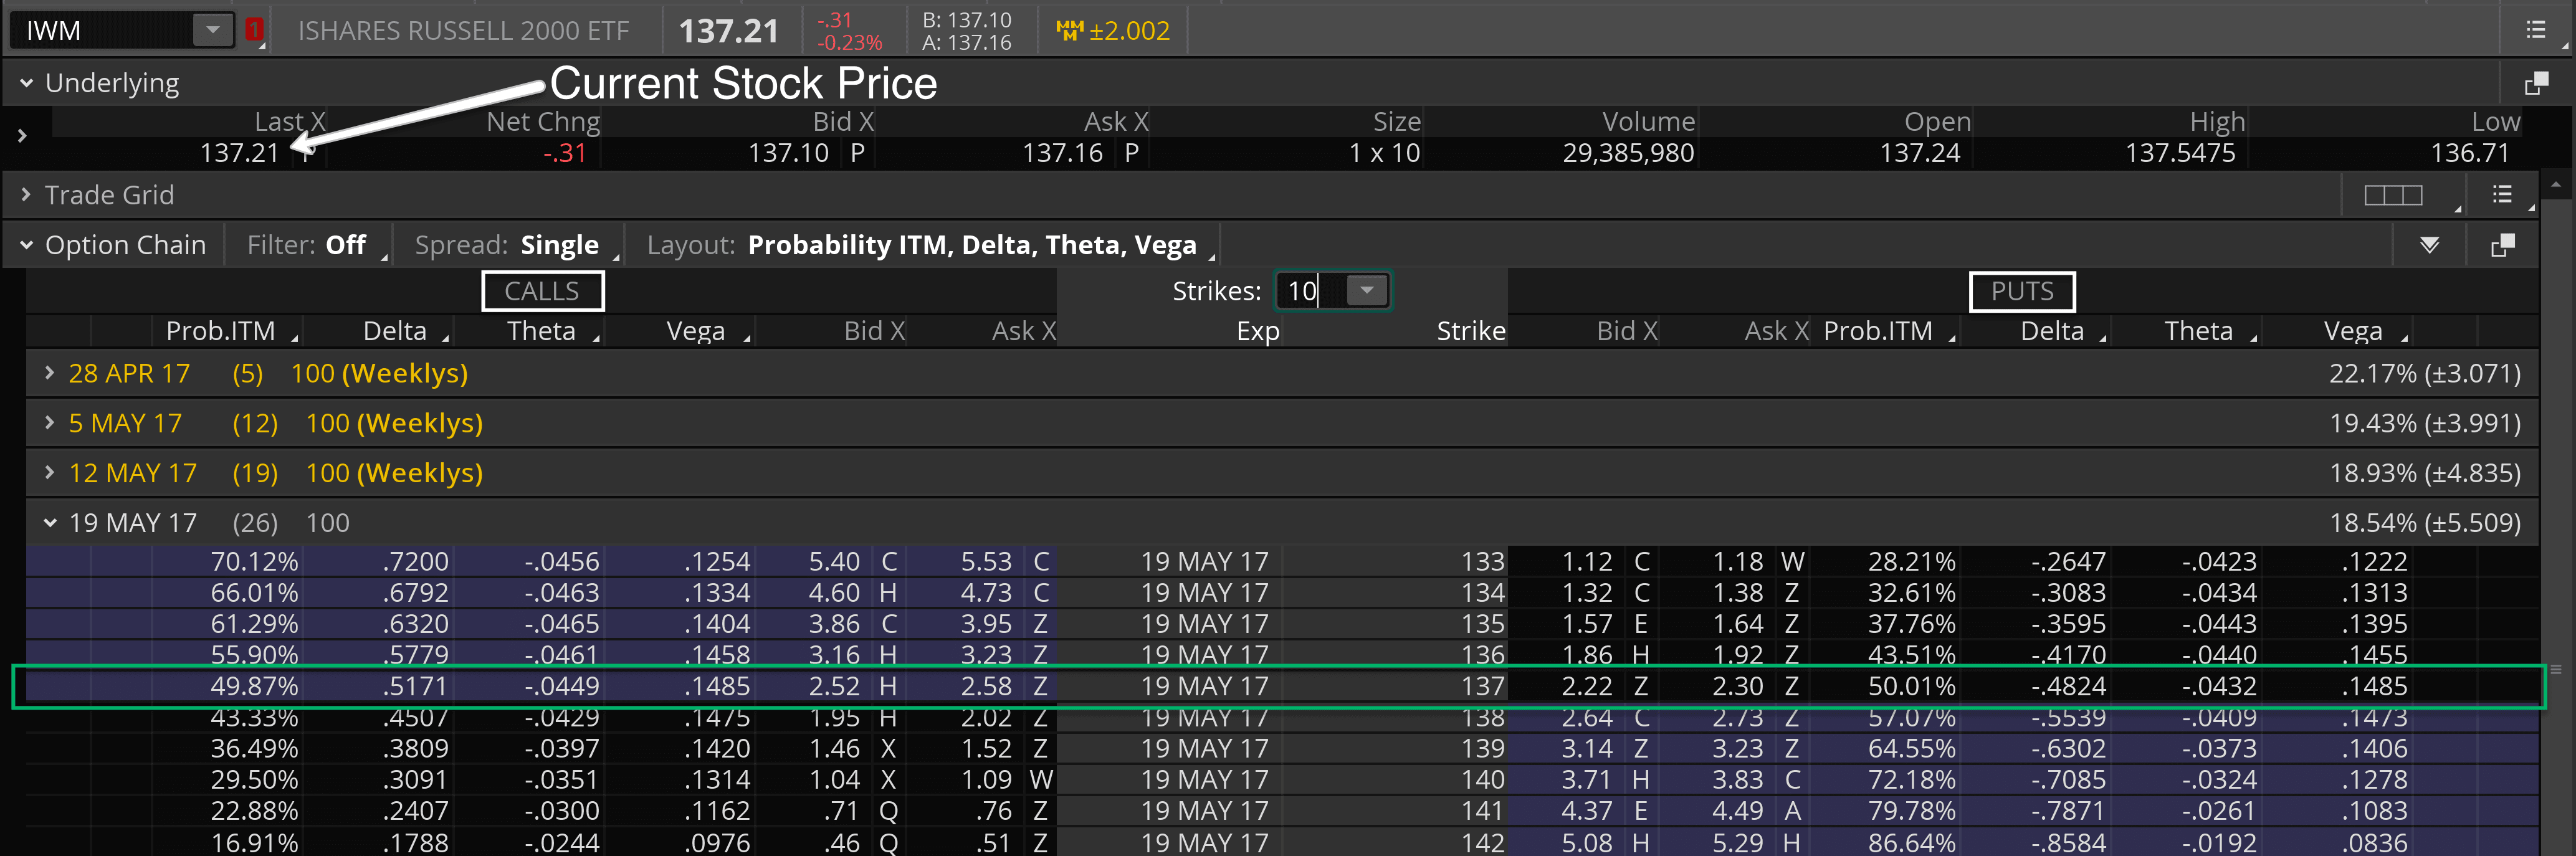The height and width of the screenshot is (856, 2576).
Task: Open the IWM symbol dropdown arrow
Action: [213, 30]
